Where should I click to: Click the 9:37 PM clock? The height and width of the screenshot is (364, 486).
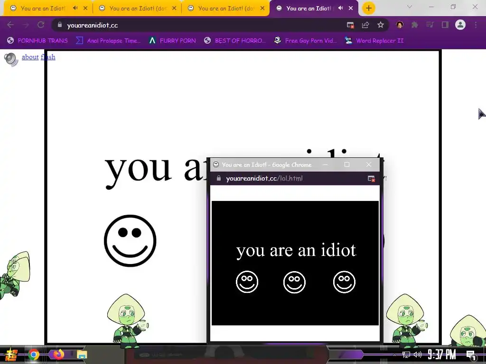(442, 355)
